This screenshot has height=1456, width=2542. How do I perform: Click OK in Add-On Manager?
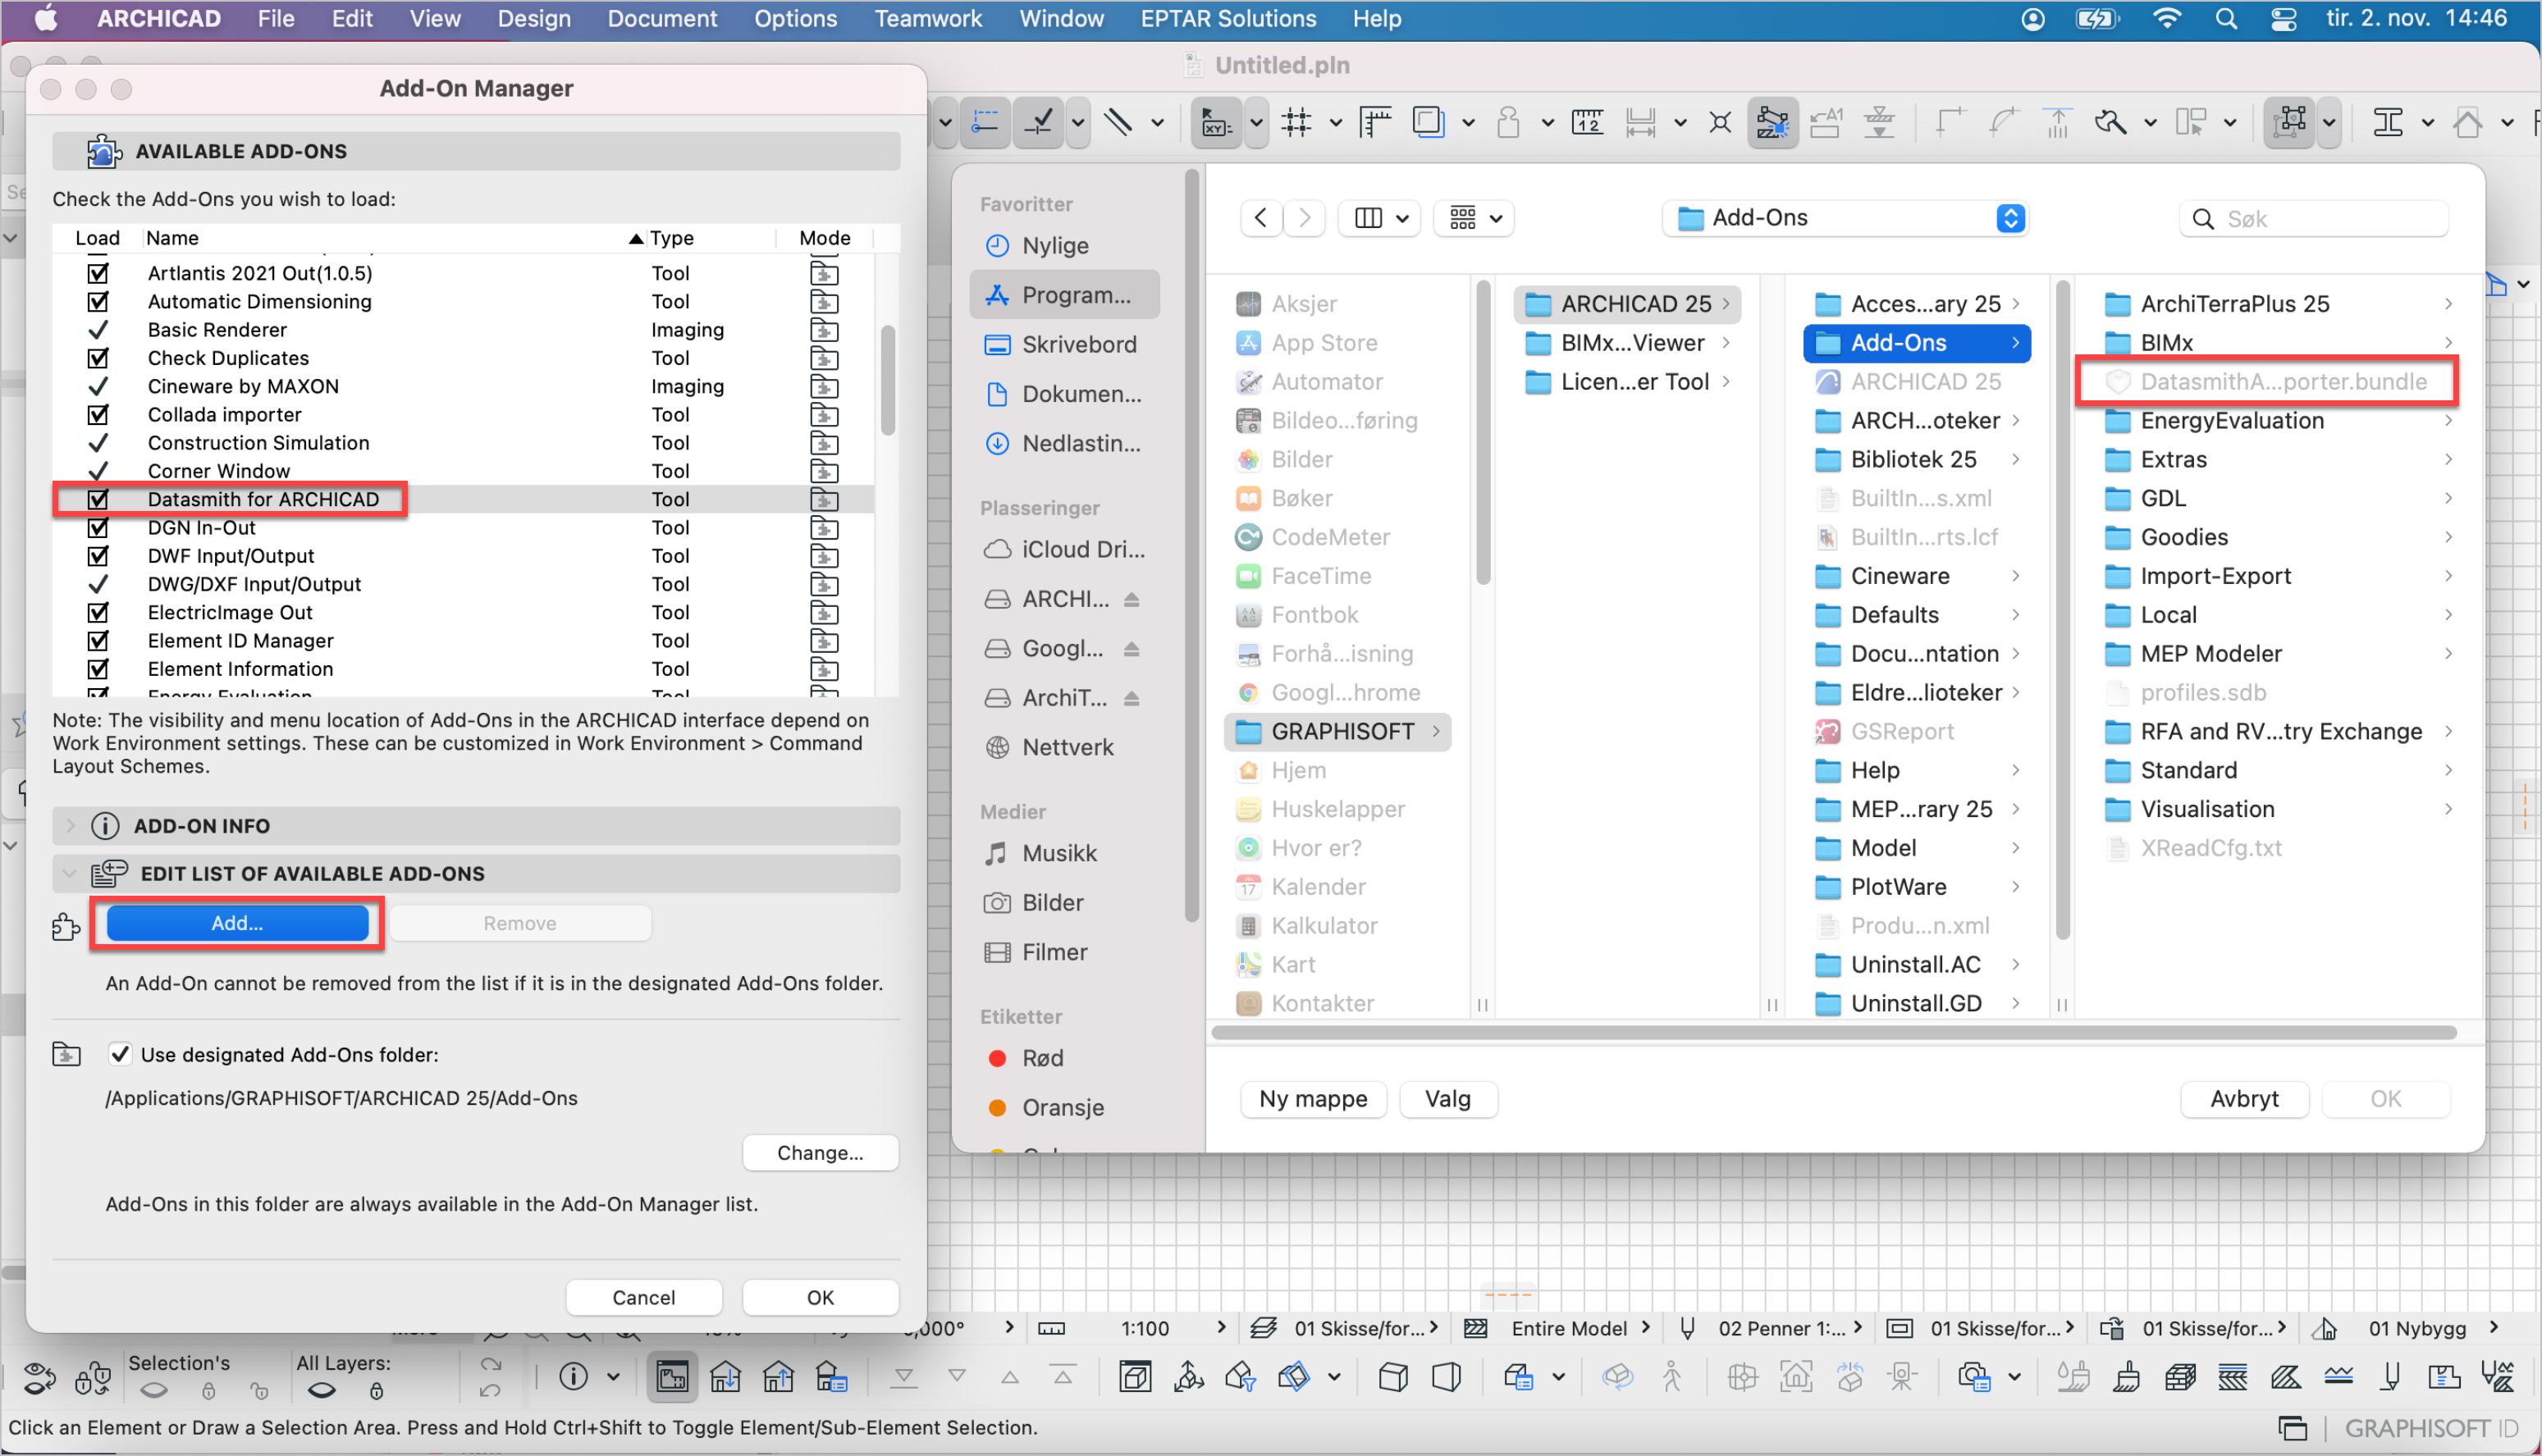pyautogui.click(x=820, y=1297)
